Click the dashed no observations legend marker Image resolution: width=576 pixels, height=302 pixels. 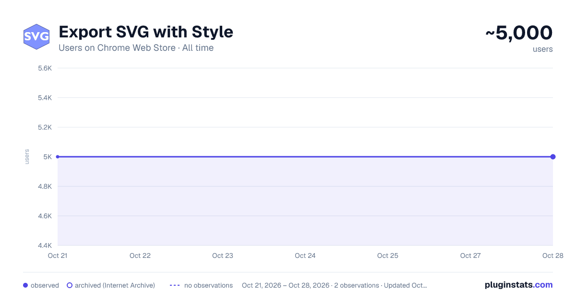(175, 285)
